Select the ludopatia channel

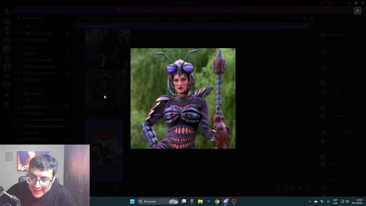42,113
